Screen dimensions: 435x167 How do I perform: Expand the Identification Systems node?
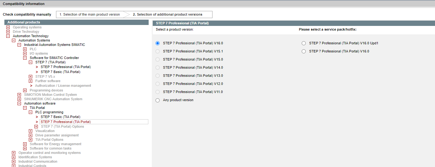[x=14, y=157]
